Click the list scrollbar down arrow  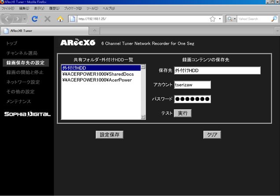pos(143,117)
